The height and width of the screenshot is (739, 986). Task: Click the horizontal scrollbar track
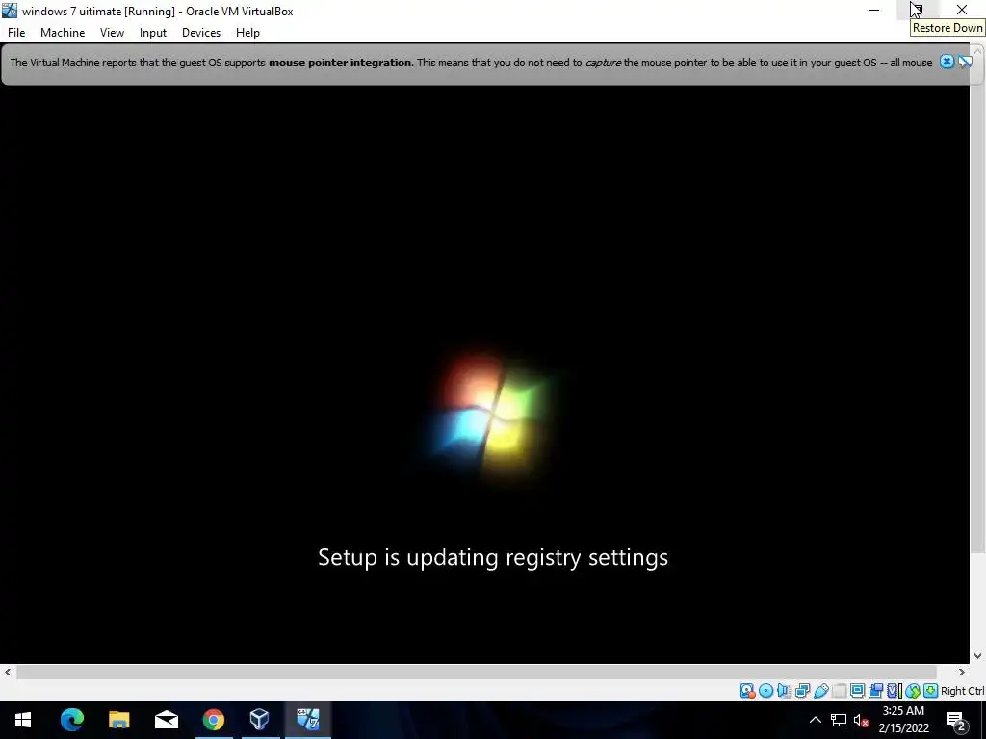coord(477,673)
